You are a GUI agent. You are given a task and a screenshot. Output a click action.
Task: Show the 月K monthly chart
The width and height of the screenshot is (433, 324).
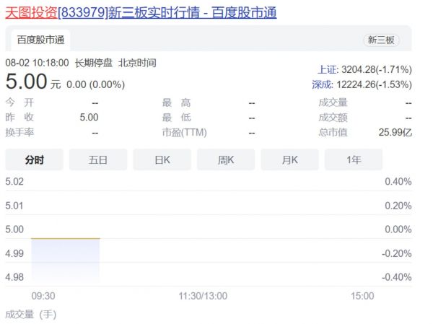tap(289, 159)
